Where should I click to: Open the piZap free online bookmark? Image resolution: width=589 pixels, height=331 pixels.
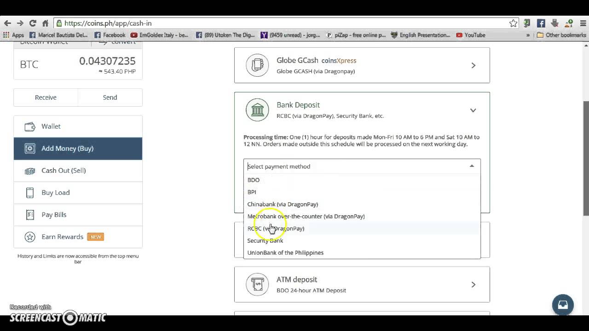tap(356, 35)
